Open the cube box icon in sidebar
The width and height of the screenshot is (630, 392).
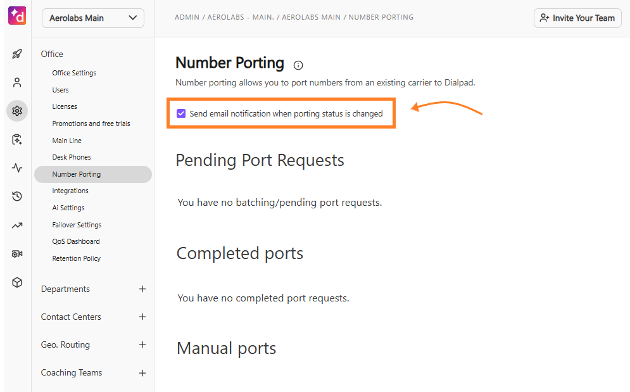17,282
